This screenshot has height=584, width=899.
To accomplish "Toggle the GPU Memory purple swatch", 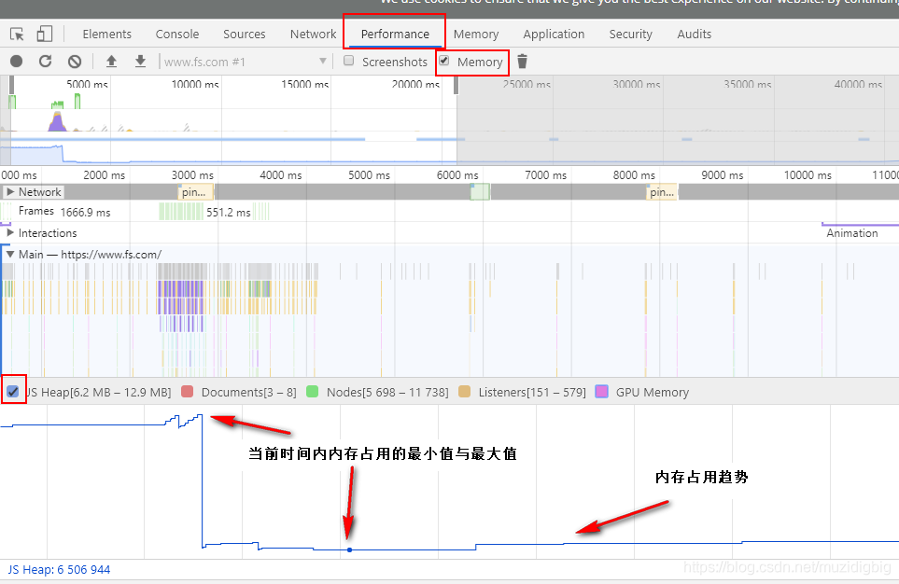I will point(601,392).
